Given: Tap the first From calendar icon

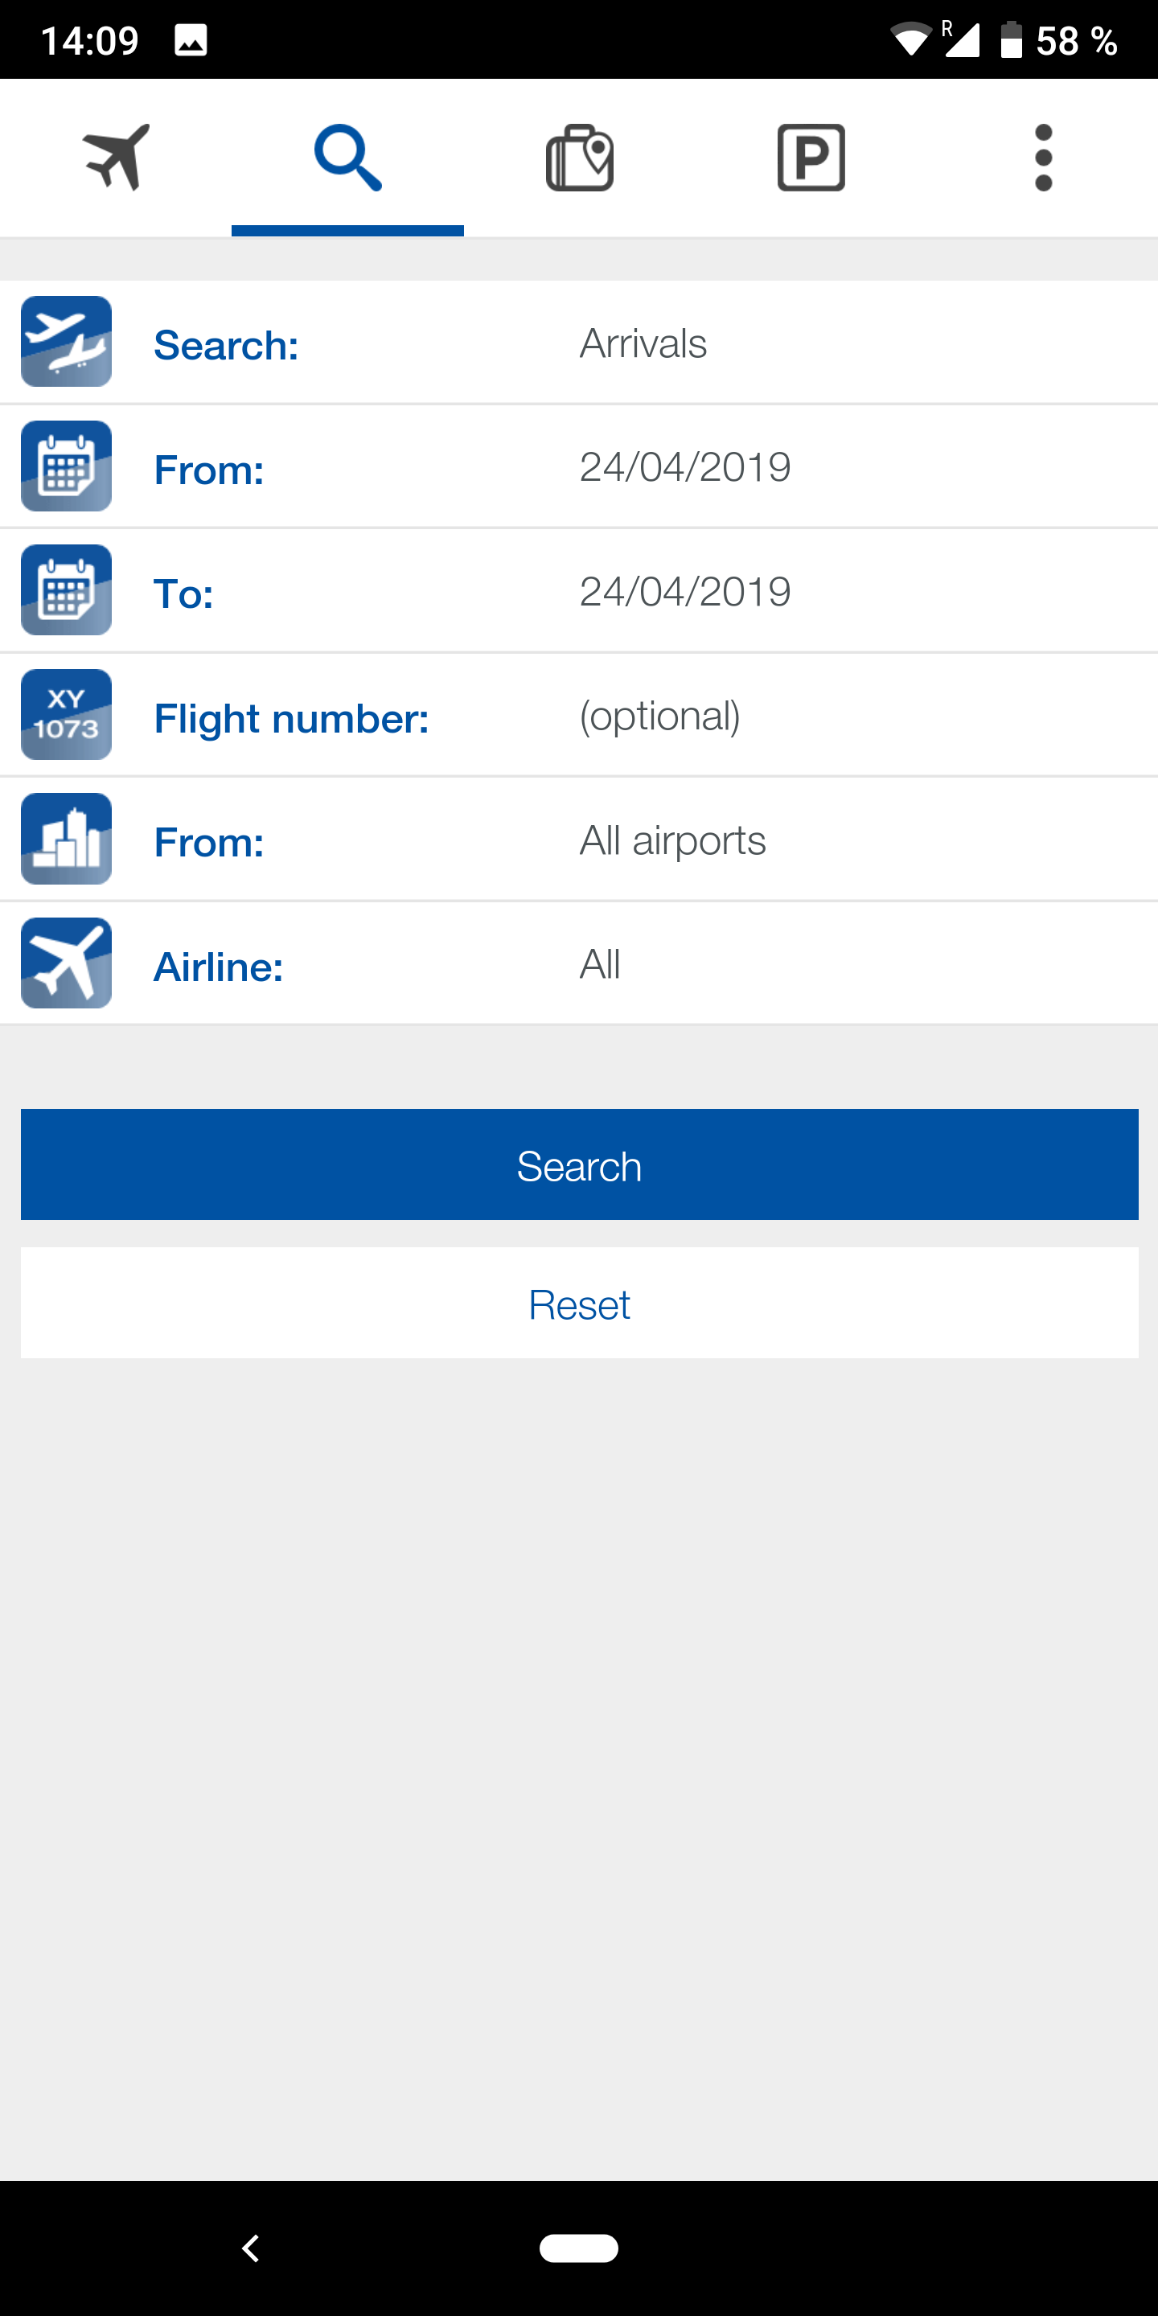Looking at the screenshot, I should tap(67, 466).
